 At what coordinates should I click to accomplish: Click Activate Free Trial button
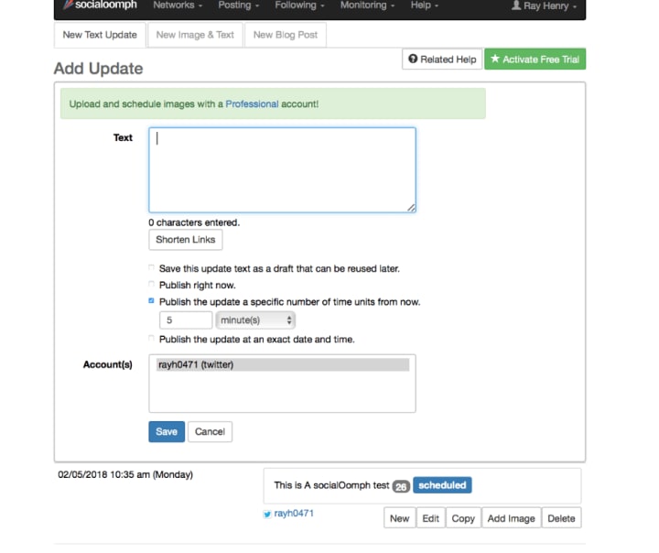click(535, 60)
